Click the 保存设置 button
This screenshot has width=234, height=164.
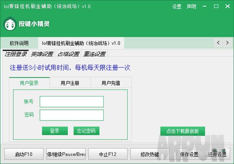[x=190, y=154]
